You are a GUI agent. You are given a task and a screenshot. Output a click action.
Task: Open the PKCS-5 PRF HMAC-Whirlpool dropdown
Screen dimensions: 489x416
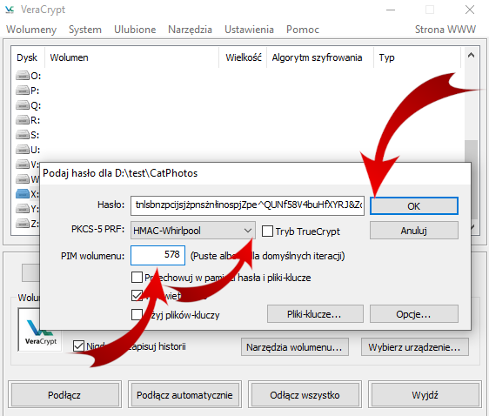coord(193,231)
